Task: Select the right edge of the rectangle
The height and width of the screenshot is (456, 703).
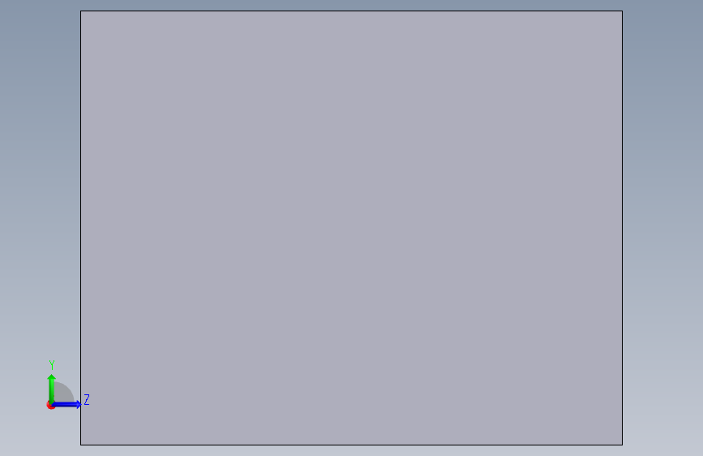Action: click(622, 228)
